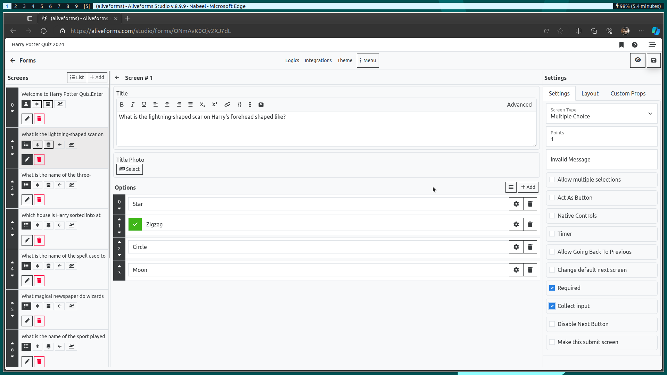Open the preview eye icon top right
This screenshot has height=375, width=667.
(638, 60)
